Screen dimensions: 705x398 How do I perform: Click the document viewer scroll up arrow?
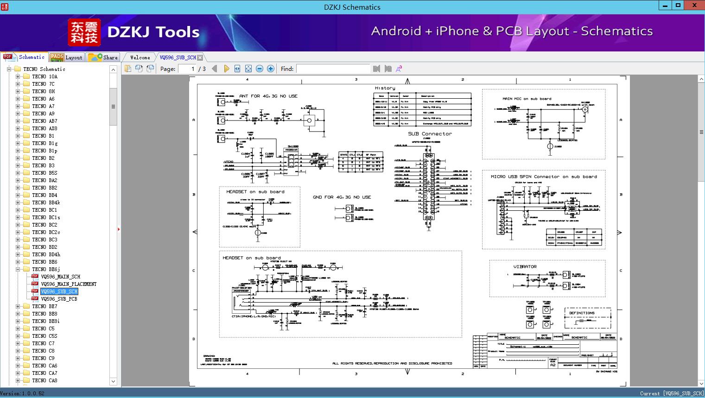click(701, 79)
